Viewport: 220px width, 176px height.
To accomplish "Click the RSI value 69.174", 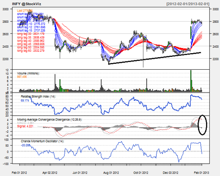I will 25,100.
